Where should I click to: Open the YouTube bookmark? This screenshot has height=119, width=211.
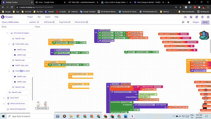[x=27, y=12]
